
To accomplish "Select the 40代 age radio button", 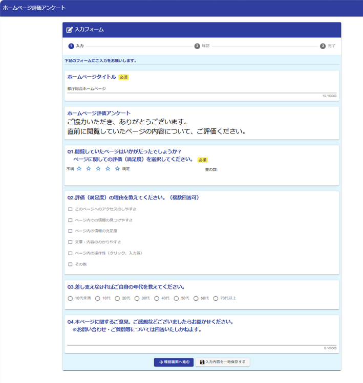I will 157,298.
